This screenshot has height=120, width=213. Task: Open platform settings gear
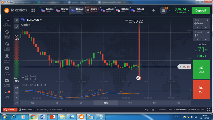coord(153,110)
